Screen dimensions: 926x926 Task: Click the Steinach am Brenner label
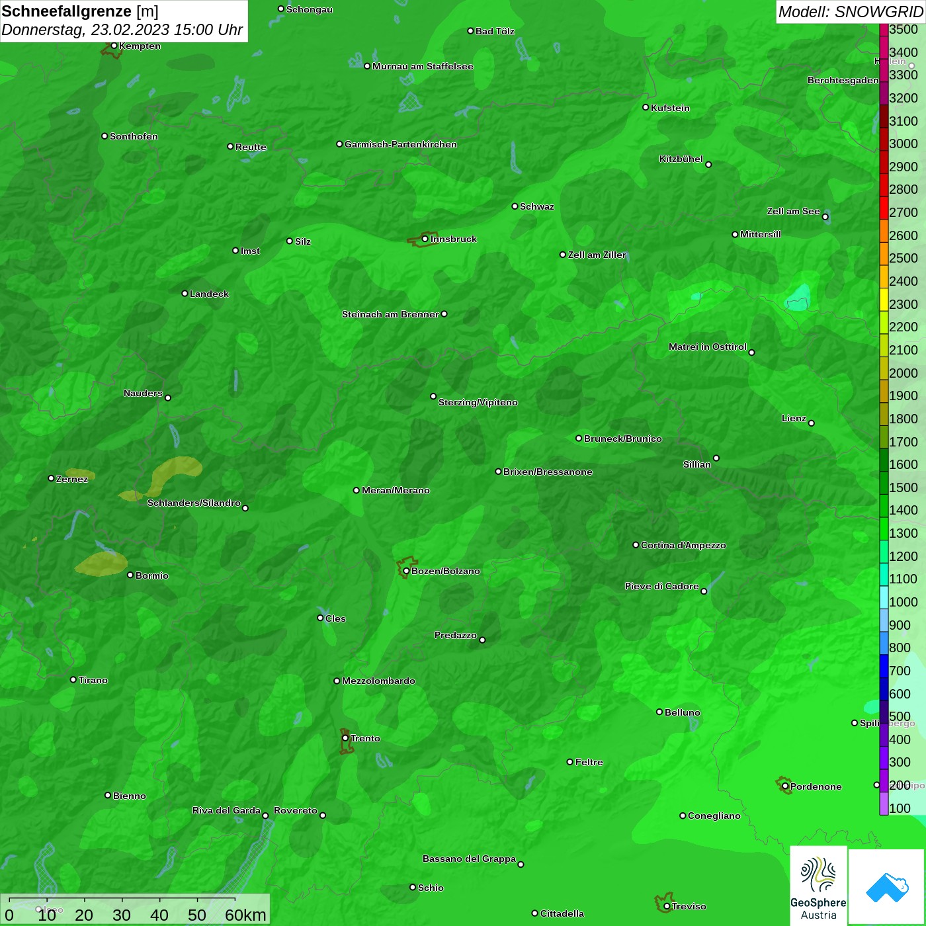click(390, 314)
